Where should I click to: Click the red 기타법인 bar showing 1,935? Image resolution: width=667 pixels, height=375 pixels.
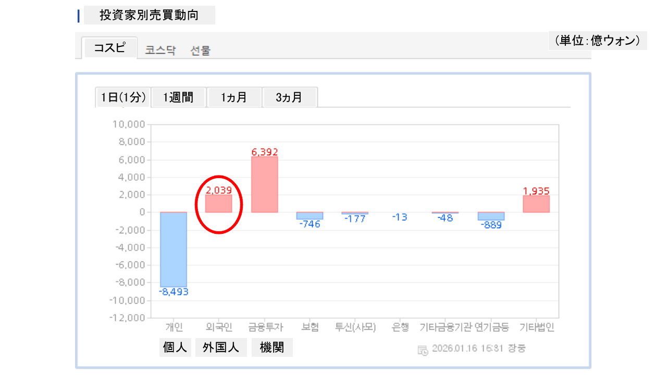pyautogui.click(x=536, y=204)
